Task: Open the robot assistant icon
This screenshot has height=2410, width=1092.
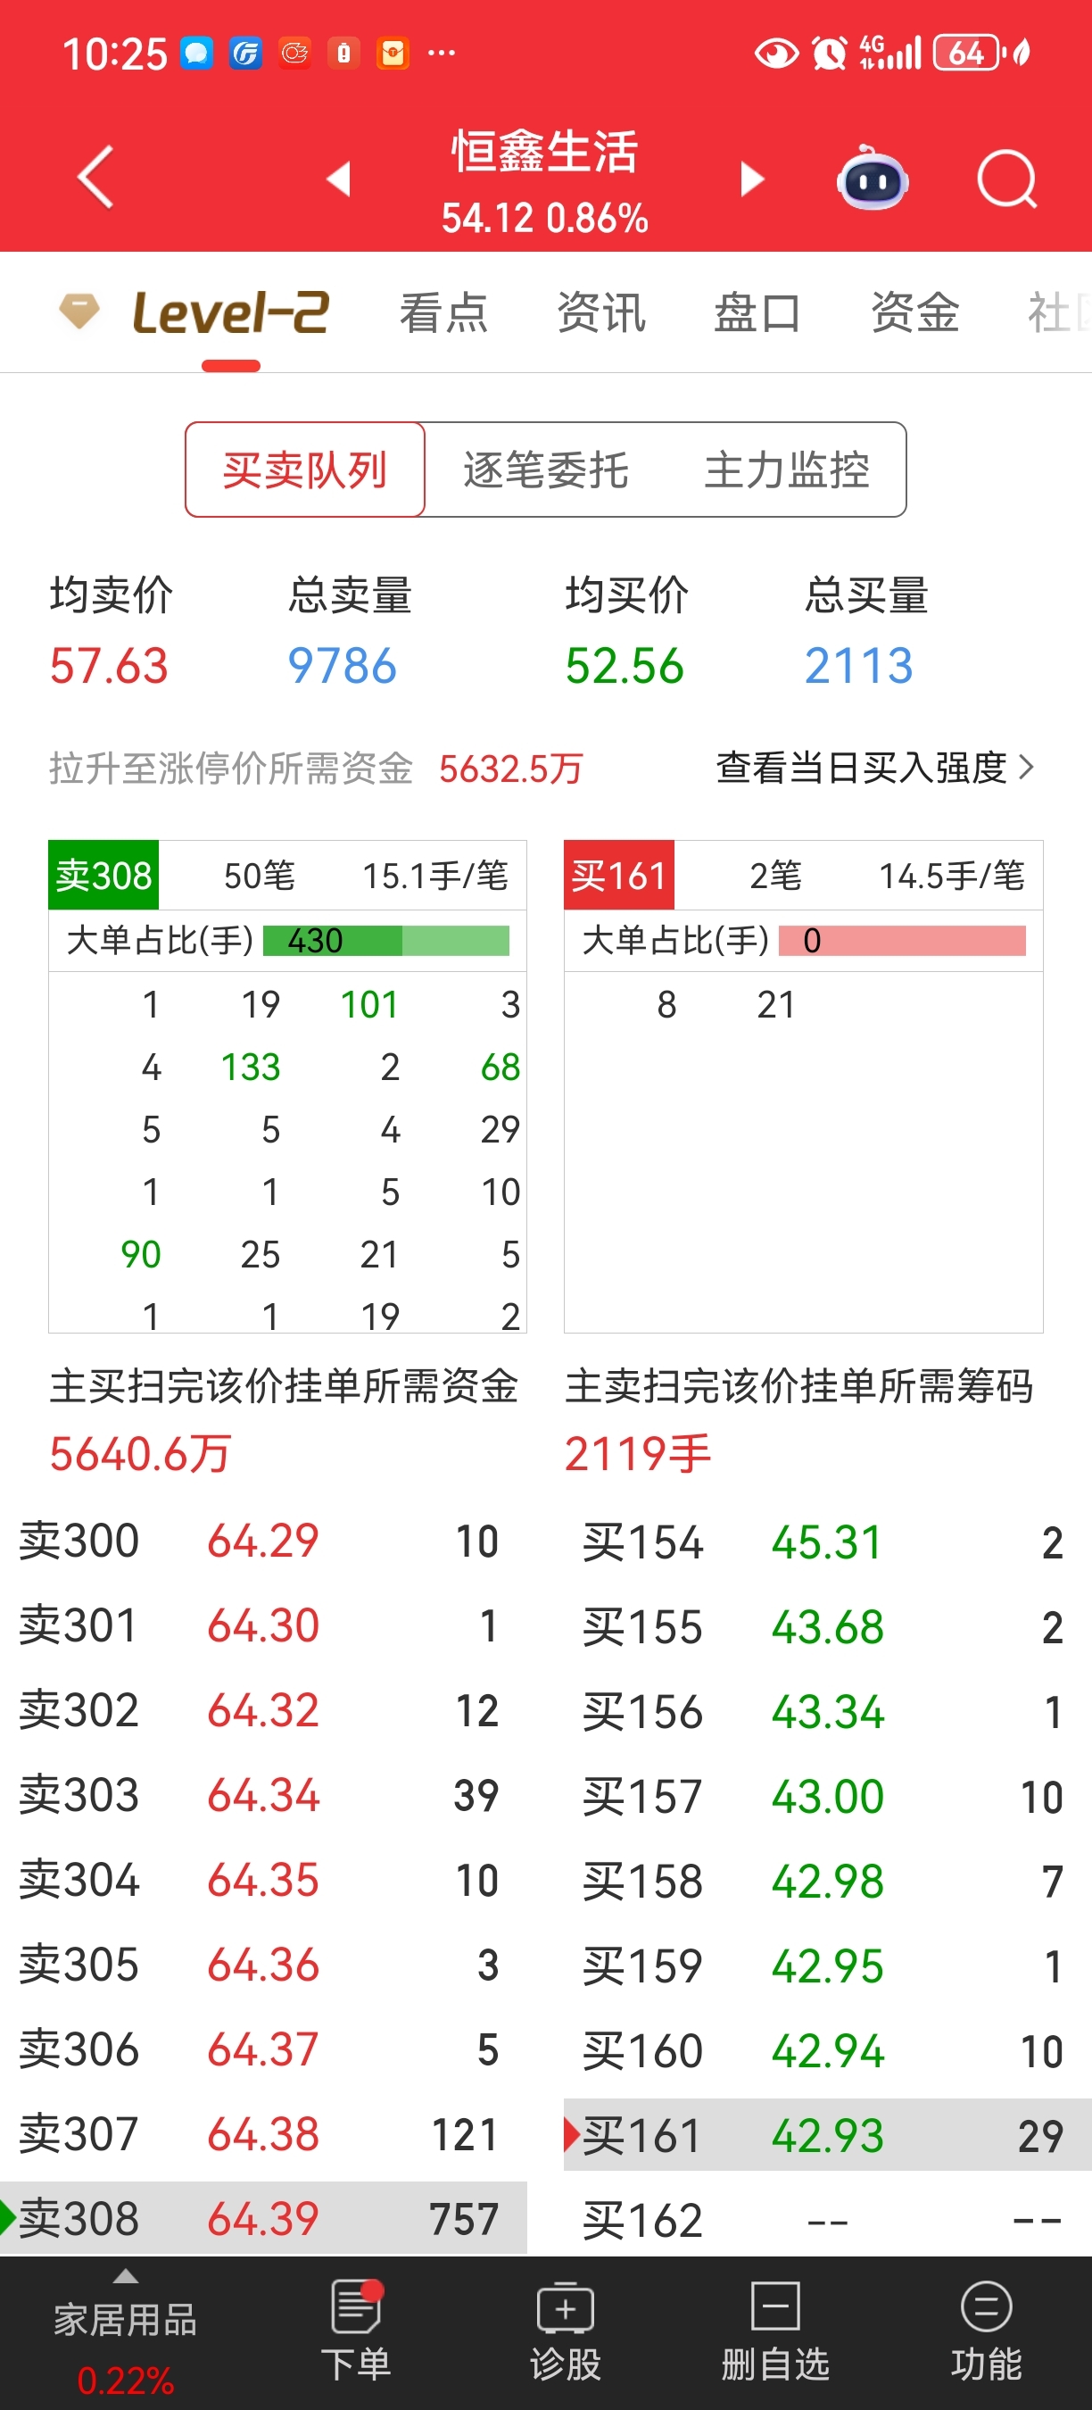Action: (x=873, y=177)
